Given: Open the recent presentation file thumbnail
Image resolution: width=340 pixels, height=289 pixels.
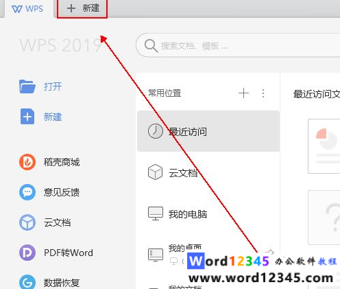Looking at the screenshot, I should click(x=324, y=146).
